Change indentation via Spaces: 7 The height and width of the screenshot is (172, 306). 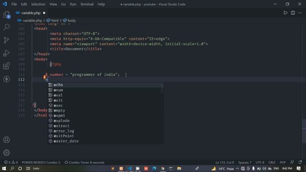[244, 162]
